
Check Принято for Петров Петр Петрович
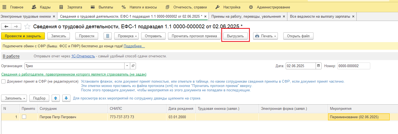24,117
